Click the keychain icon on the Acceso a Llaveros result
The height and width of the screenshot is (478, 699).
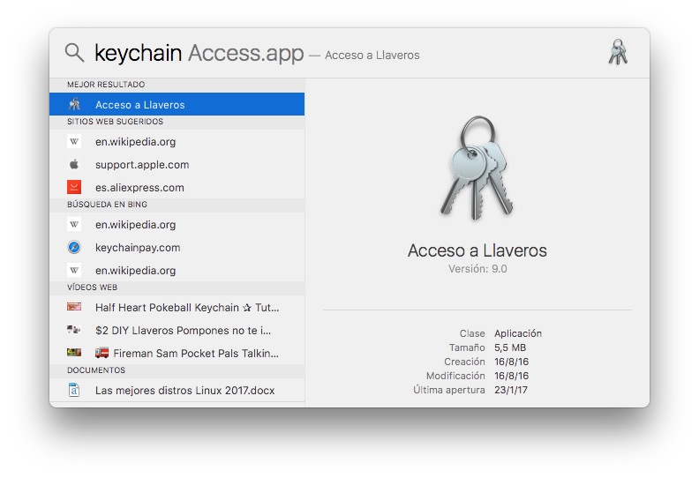(x=74, y=104)
